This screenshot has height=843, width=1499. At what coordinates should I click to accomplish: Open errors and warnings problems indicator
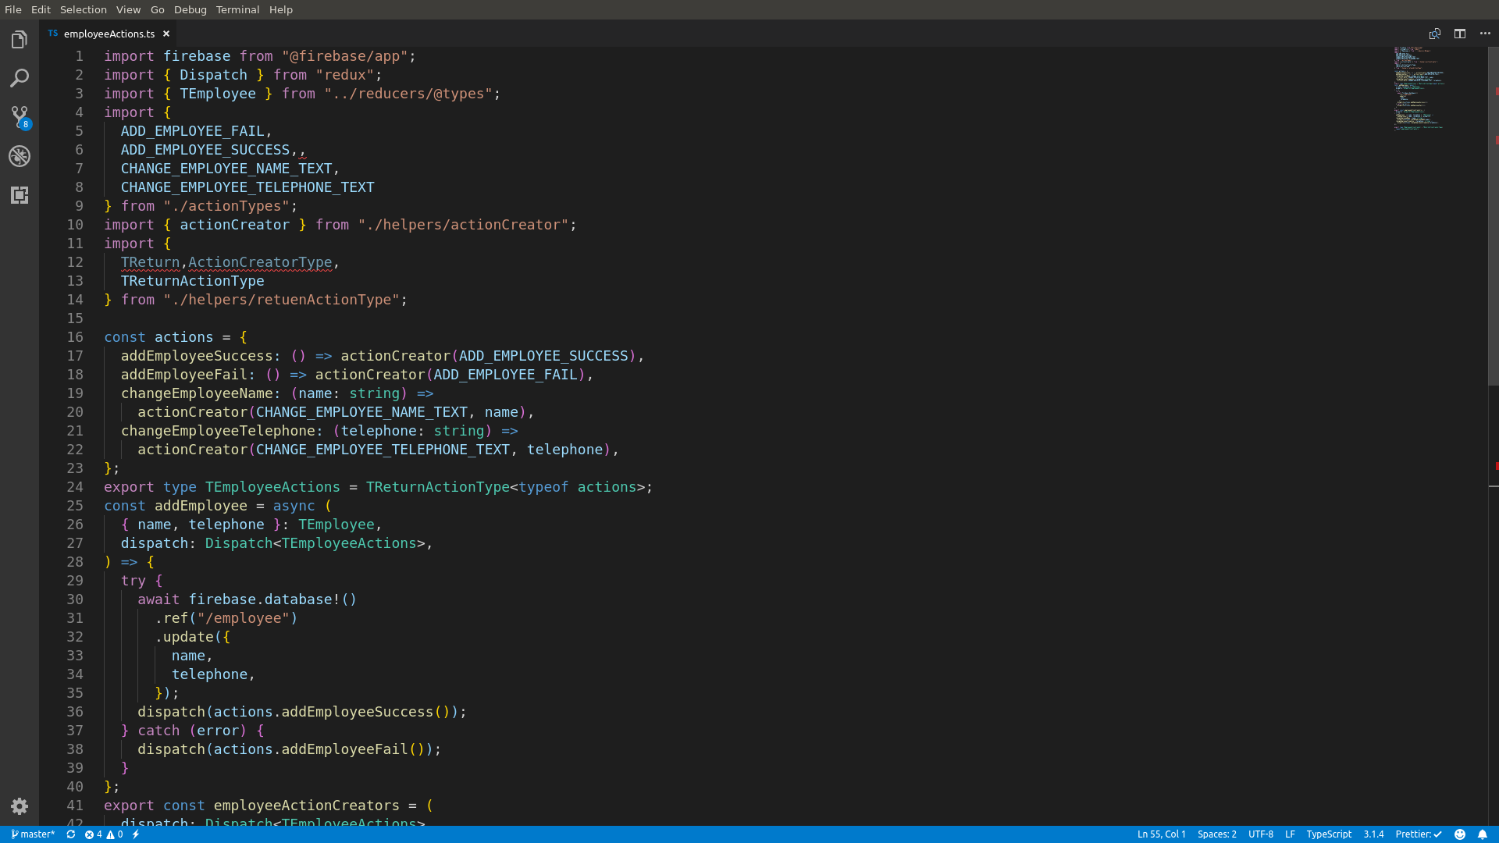pos(104,834)
